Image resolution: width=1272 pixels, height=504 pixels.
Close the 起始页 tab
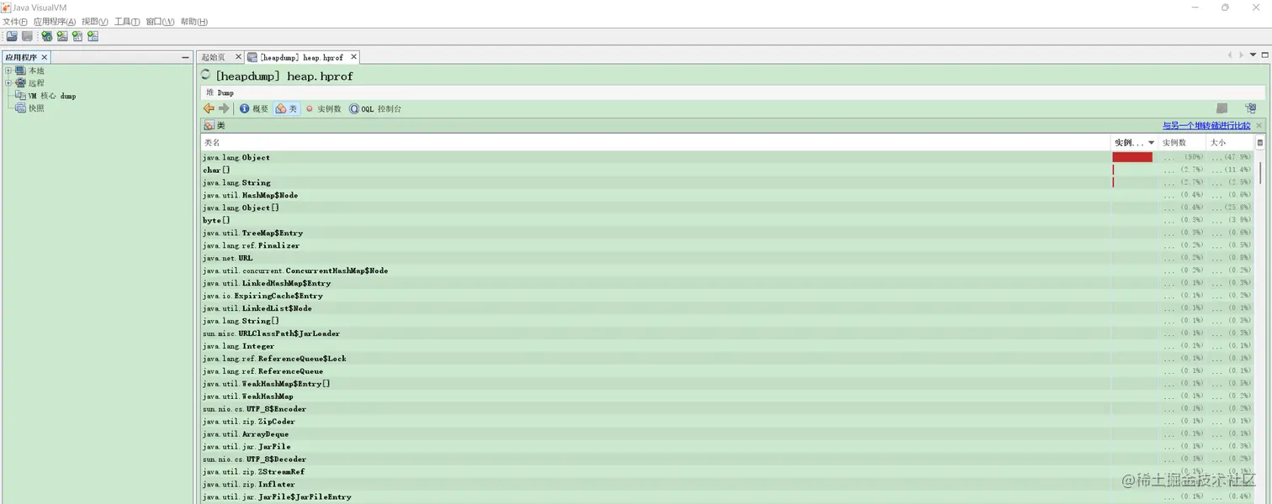pyautogui.click(x=238, y=57)
